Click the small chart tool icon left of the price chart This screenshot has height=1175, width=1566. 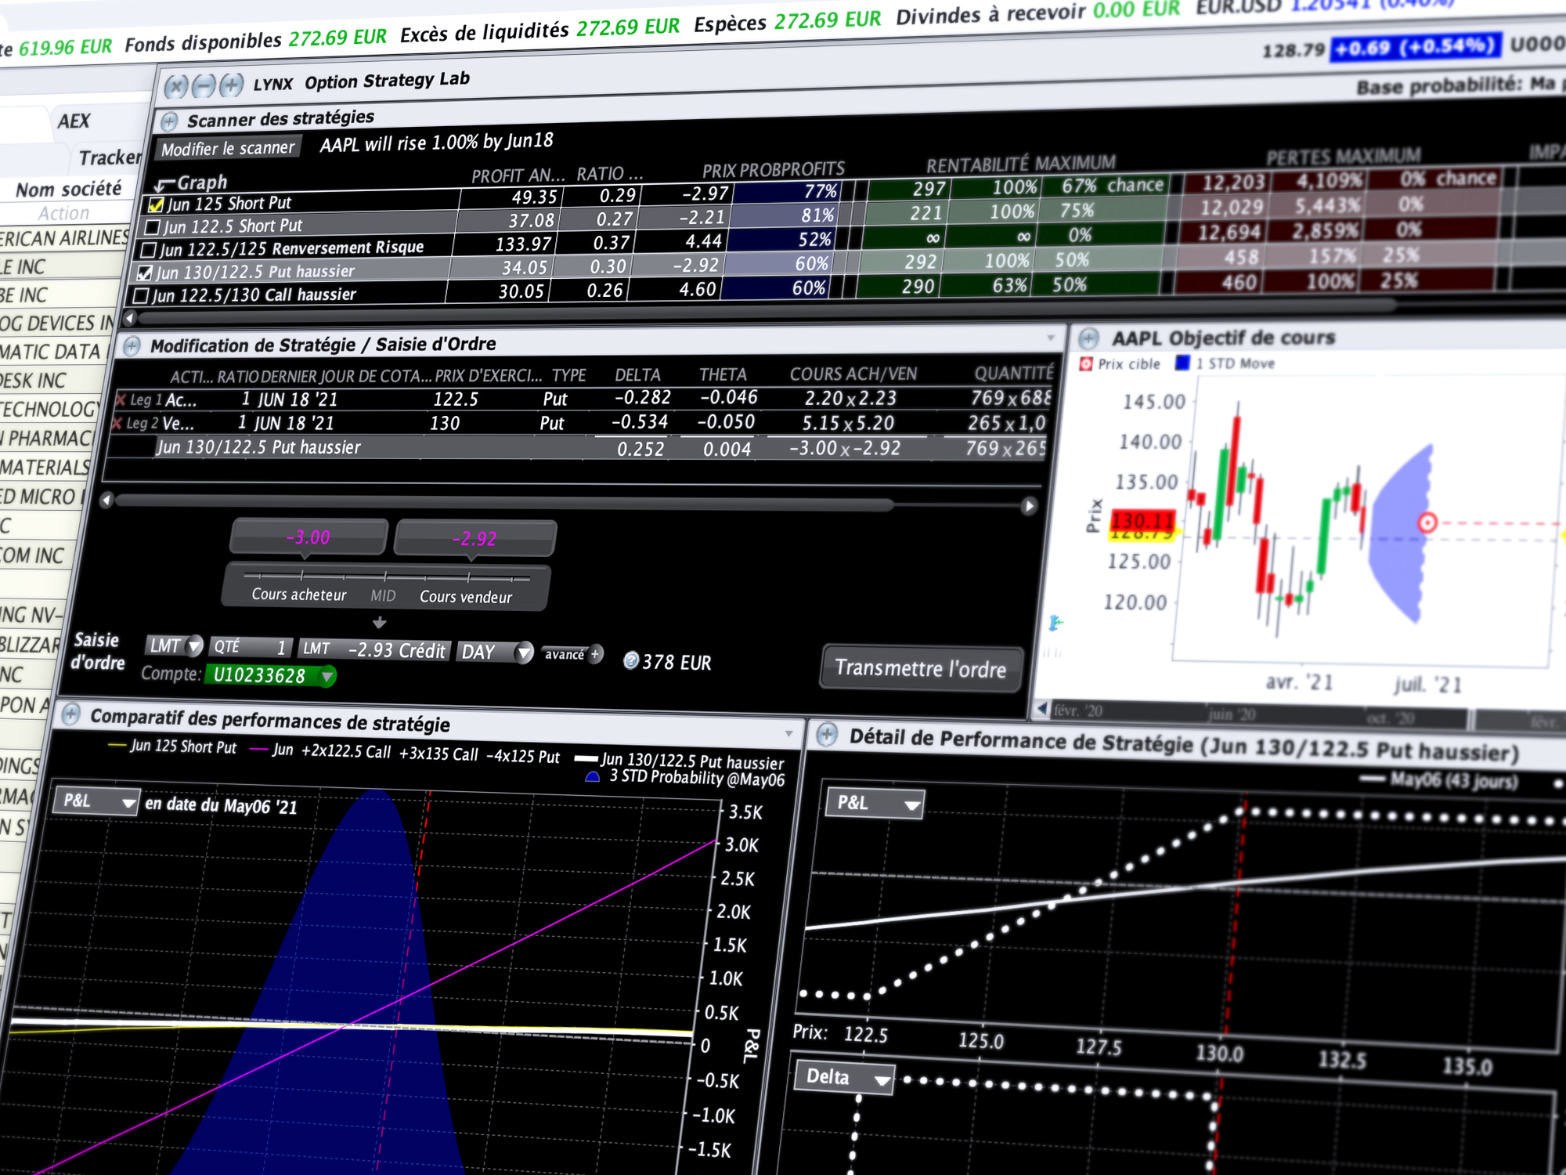(x=1055, y=624)
